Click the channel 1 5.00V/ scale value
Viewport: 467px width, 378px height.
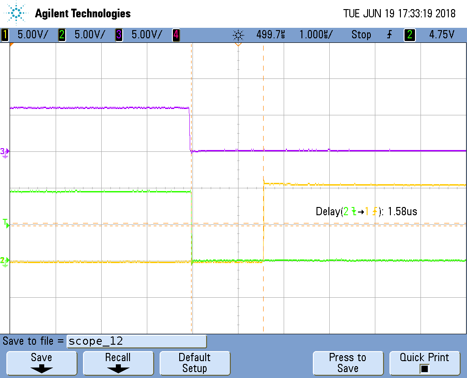coord(33,35)
